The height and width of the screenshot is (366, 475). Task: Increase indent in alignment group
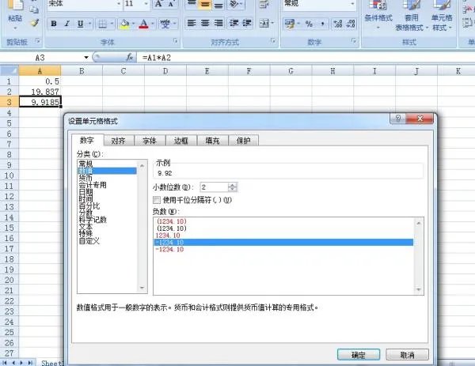247,23
